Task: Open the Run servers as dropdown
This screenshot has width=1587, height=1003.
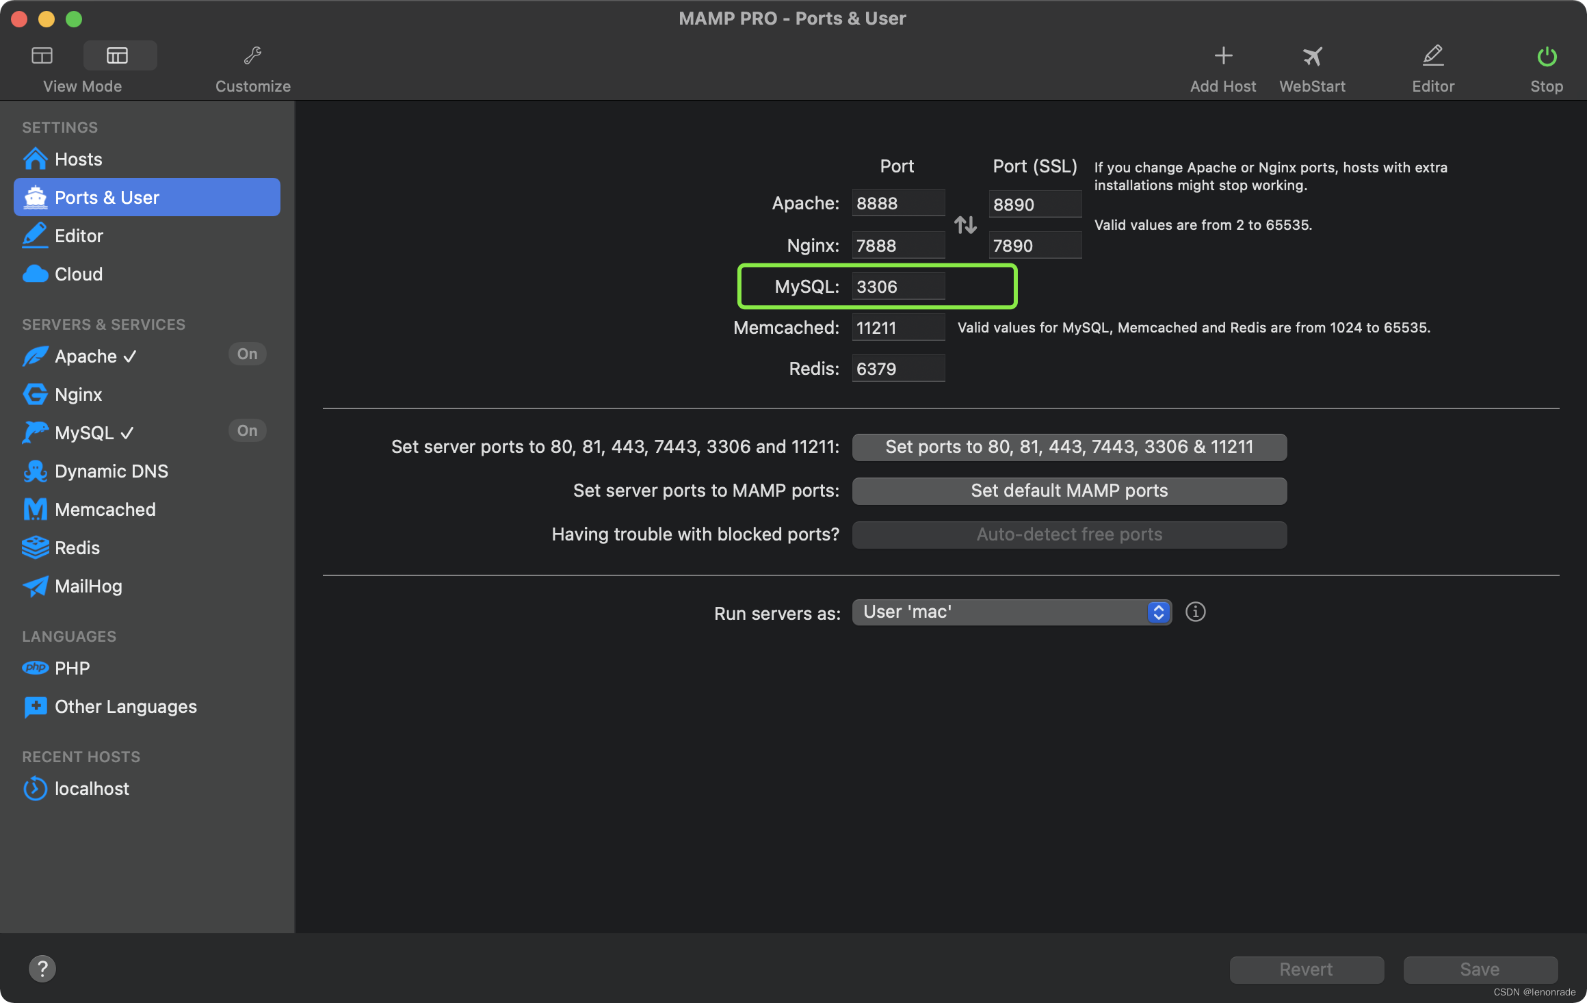Action: click(x=1012, y=612)
